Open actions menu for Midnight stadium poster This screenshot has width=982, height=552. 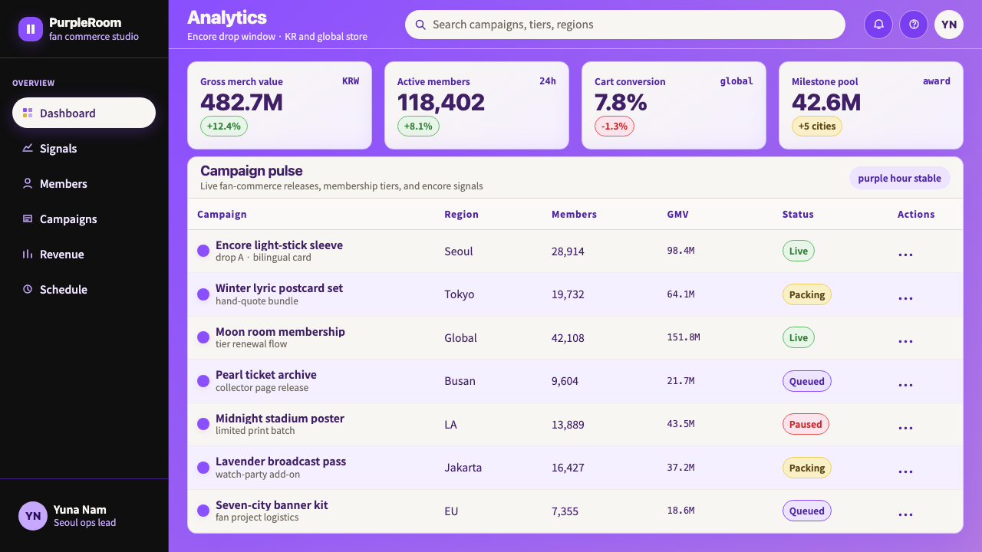tap(905, 428)
